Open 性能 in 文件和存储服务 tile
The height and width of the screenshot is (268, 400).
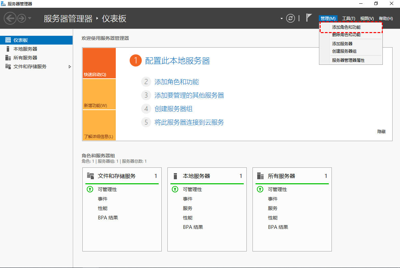(x=103, y=208)
